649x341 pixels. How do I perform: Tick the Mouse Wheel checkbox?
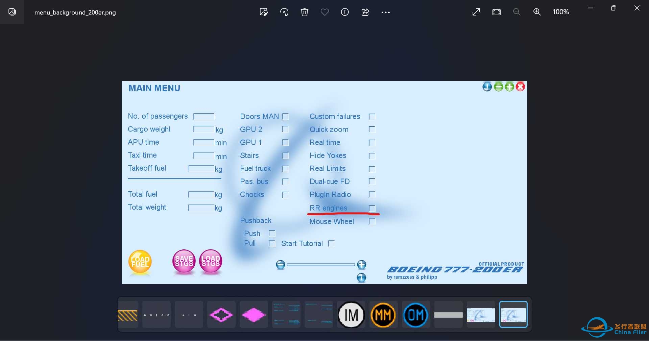pyautogui.click(x=372, y=222)
